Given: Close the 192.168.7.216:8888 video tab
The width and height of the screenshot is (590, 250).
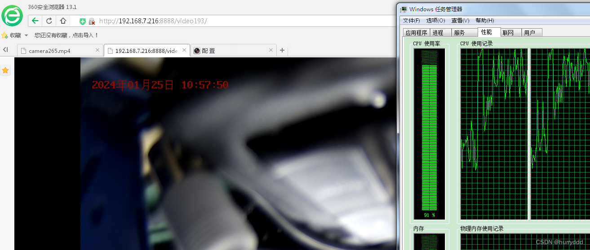Looking at the screenshot, I should [x=185, y=51].
